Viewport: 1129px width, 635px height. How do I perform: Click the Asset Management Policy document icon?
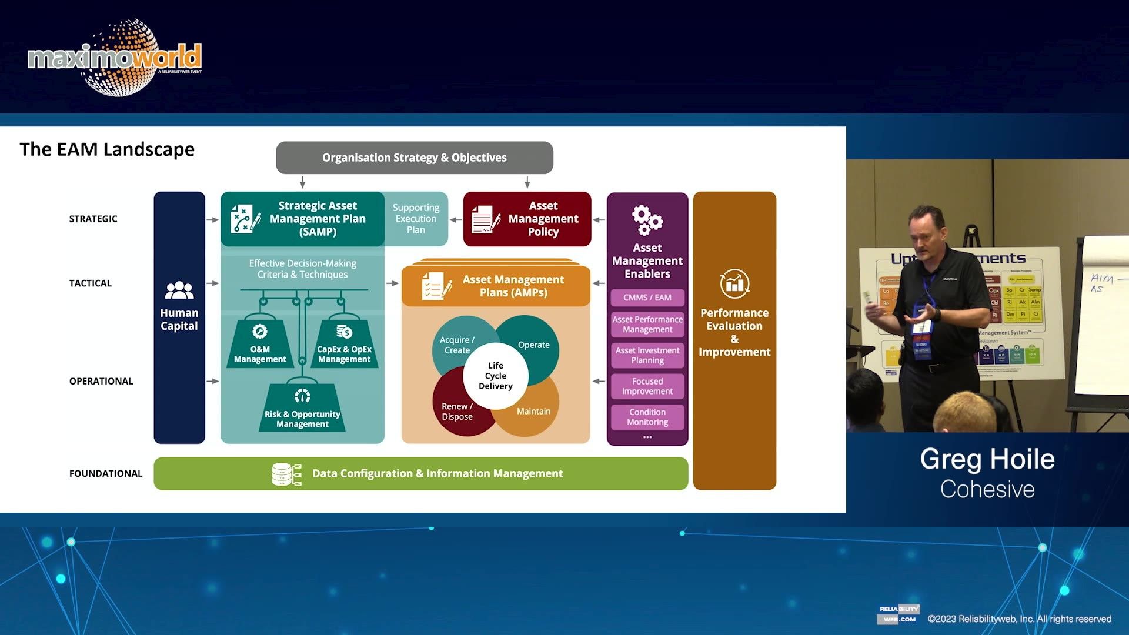point(486,219)
